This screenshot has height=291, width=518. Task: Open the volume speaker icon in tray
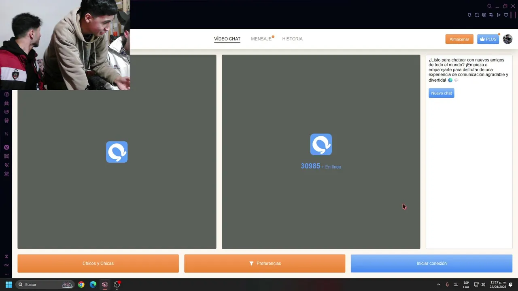pos(483,285)
